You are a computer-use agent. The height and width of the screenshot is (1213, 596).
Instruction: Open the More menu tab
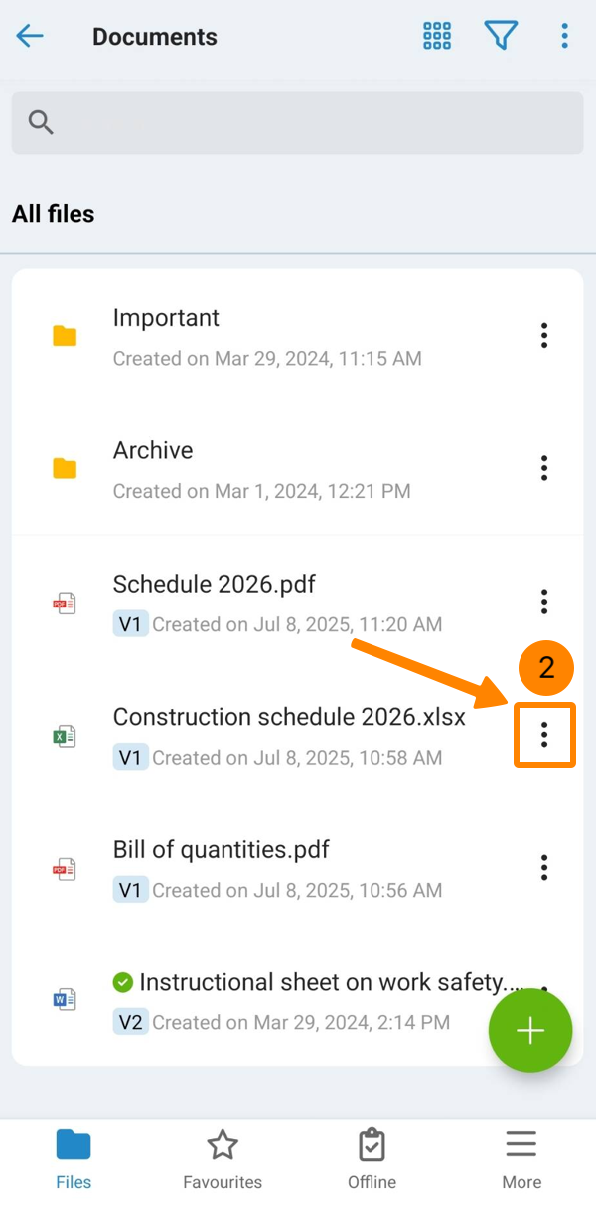521,1159
